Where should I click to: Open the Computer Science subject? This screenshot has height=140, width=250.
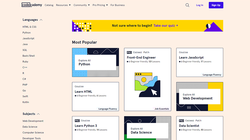(33, 132)
